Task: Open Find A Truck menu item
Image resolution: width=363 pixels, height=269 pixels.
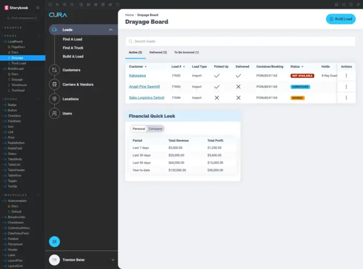Action: coord(73,48)
